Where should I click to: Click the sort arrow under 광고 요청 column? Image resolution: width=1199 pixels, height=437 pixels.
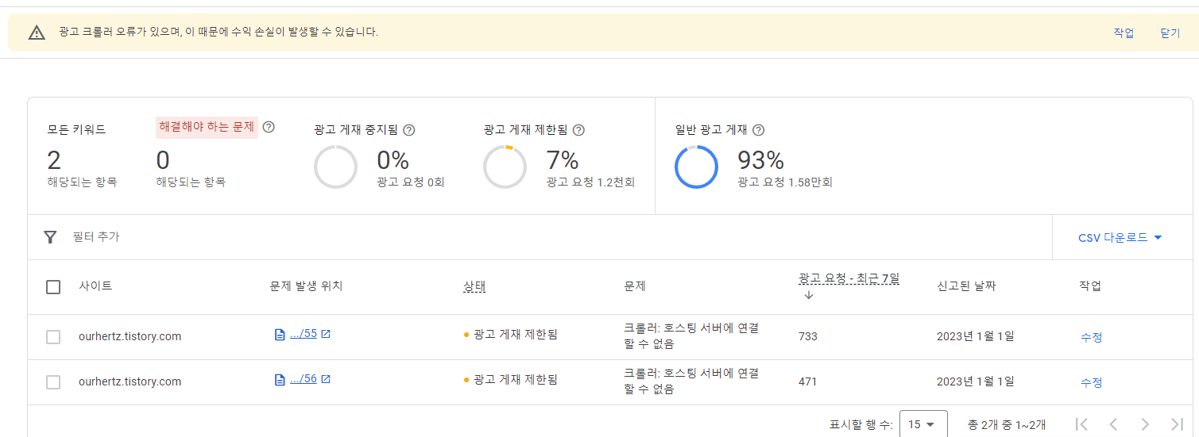tap(809, 295)
